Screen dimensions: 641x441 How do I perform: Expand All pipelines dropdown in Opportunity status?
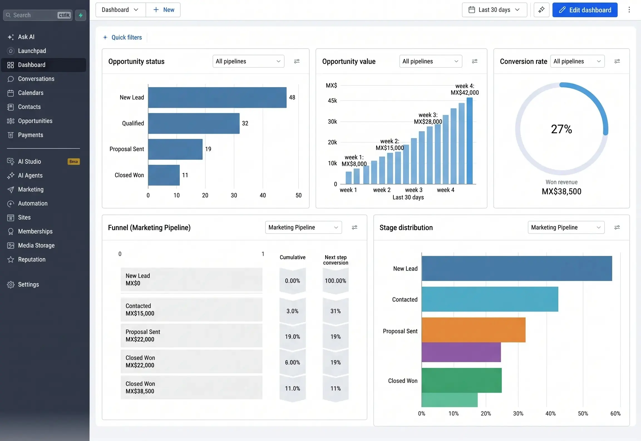(248, 61)
